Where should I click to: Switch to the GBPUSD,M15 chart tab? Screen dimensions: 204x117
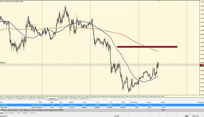pyautogui.click(x=22, y=99)
